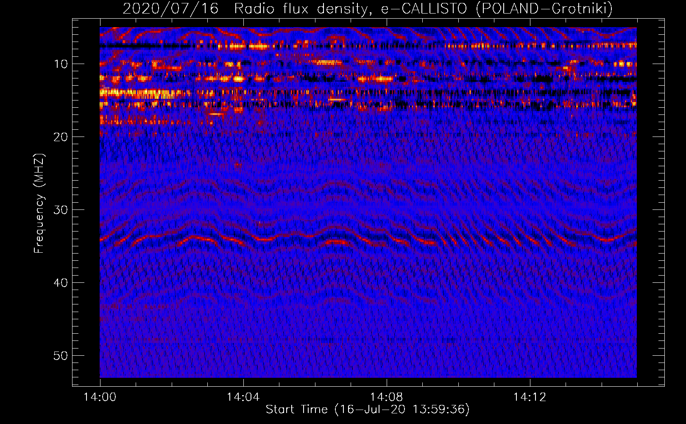Image resolution: width=686 pixels, height=424 pixels.
Task: Click the '14:08' time tick label
Action: point(386,397)
